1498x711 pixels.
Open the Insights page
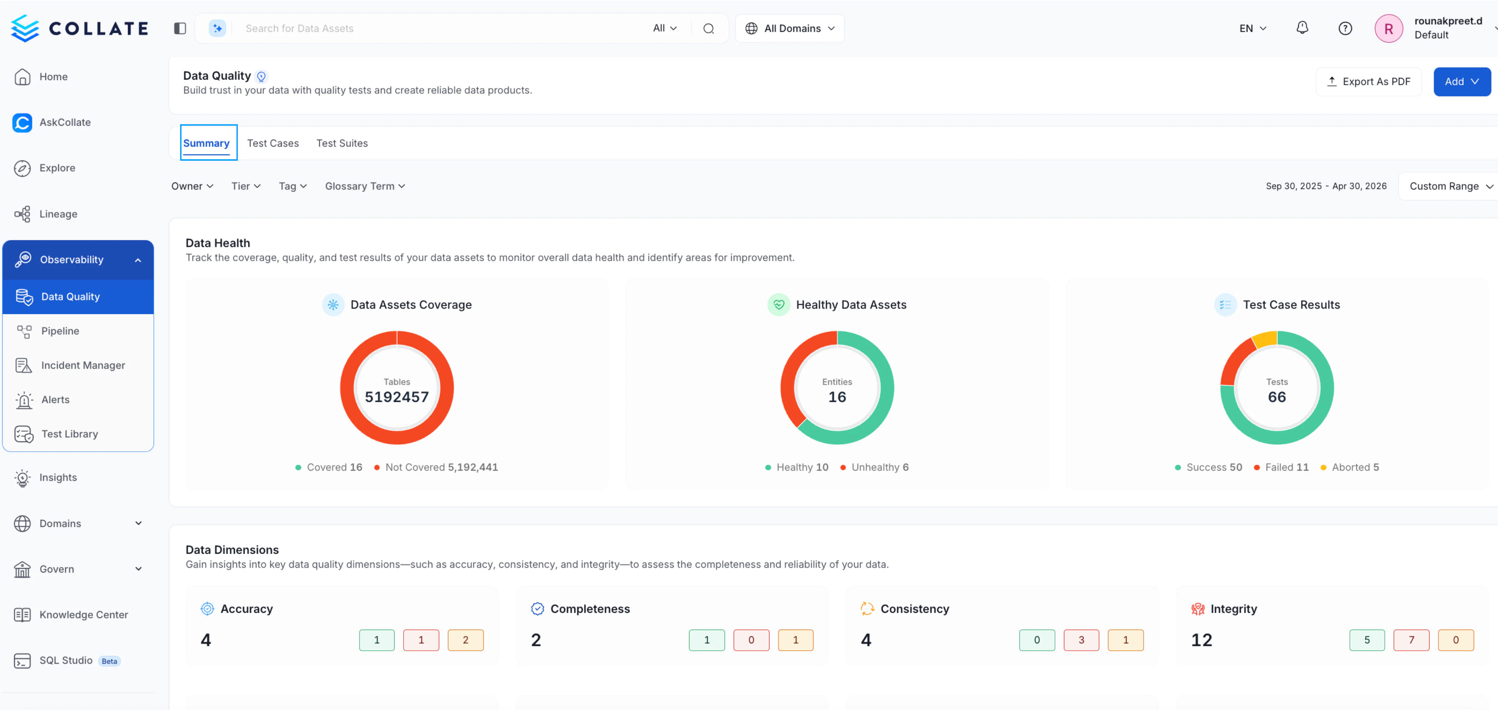point(58,477)
